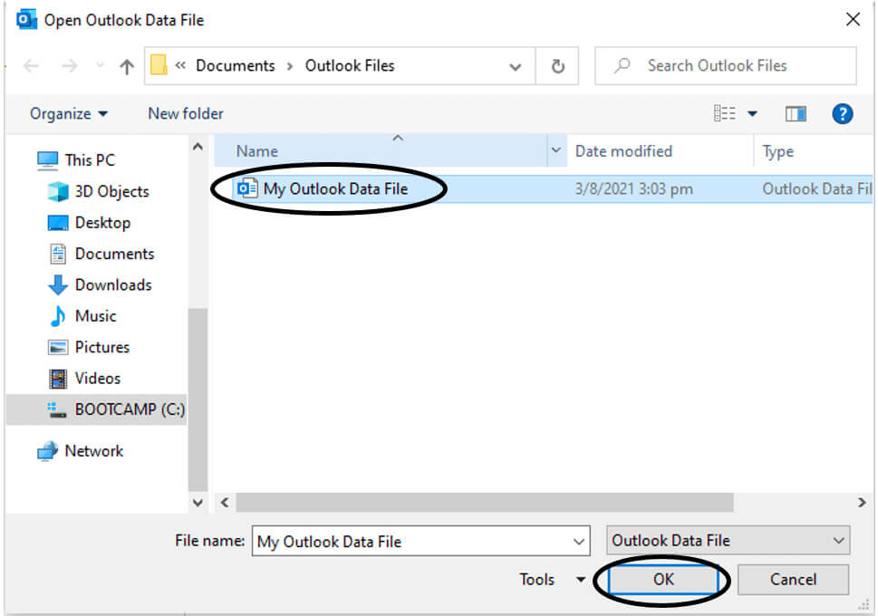
Task: Cancel the Open Outlook Data File dialog
Action: click(793, 579)
